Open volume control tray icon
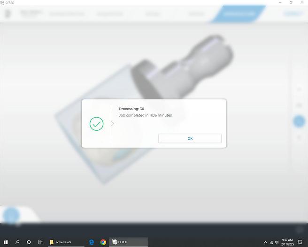Viewport: 308px width, 247px height. point(277,242)
